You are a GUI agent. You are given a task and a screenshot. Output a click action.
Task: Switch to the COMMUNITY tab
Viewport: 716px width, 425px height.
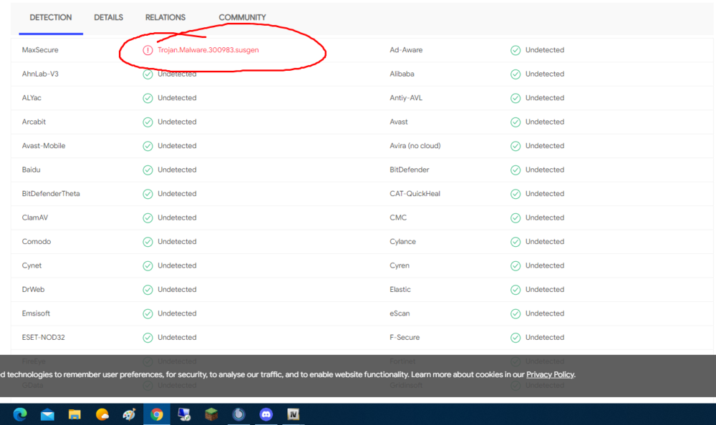(242, 17)
